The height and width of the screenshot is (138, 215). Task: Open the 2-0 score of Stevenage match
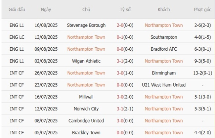pyautogui.click(x=120, y=25)
